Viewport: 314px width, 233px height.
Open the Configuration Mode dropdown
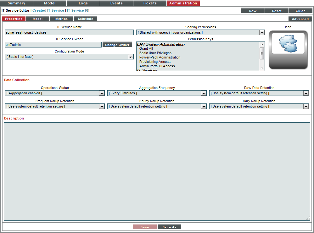131,57
